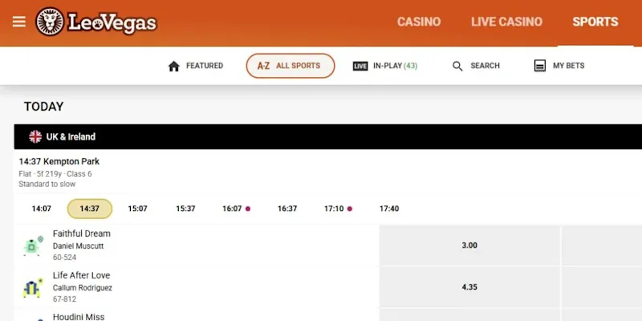Go to the Casino section

(x=419, y=22)
